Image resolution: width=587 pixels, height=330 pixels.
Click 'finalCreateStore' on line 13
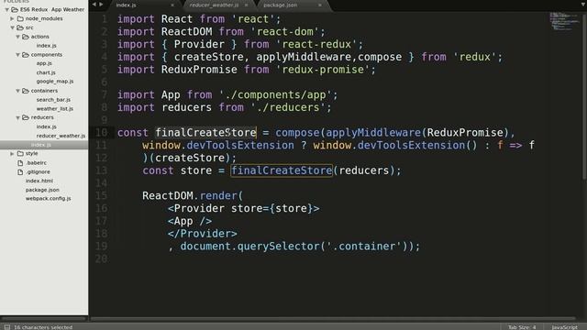(282, 170)
